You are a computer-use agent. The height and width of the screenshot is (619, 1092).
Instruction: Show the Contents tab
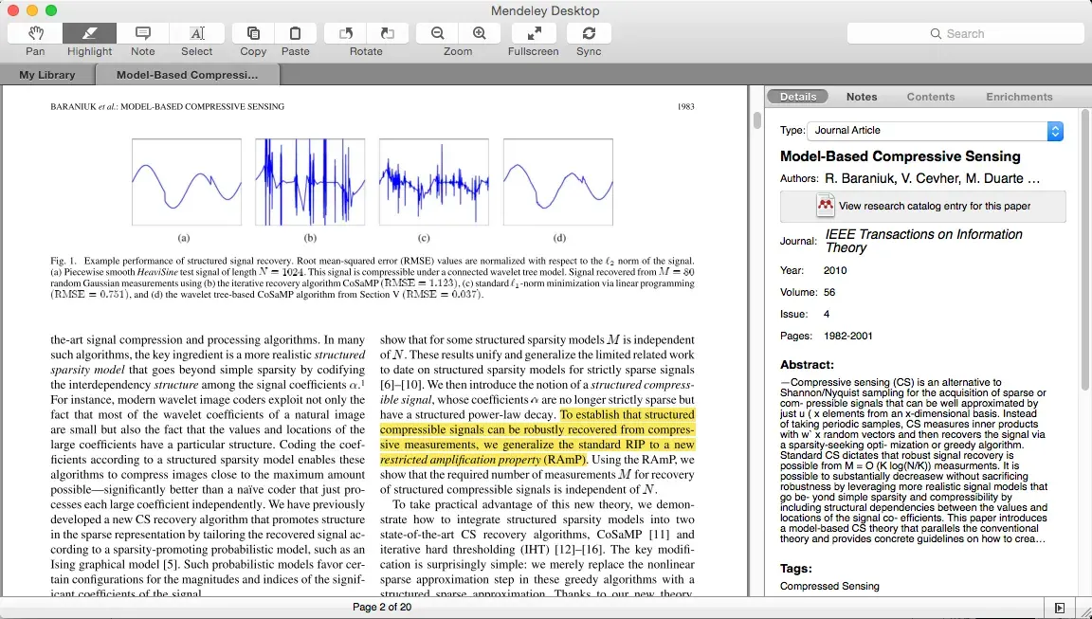(x=930, y=97)
